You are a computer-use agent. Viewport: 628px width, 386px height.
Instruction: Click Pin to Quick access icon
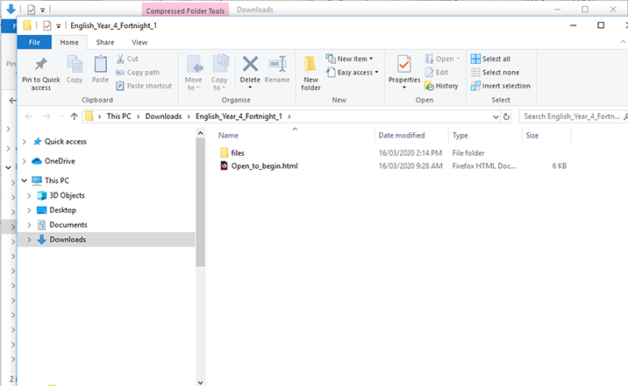tap(41, 64)
